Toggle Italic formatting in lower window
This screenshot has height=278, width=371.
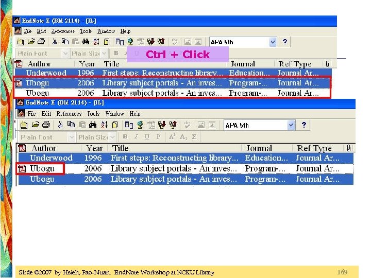coord(136,136)
